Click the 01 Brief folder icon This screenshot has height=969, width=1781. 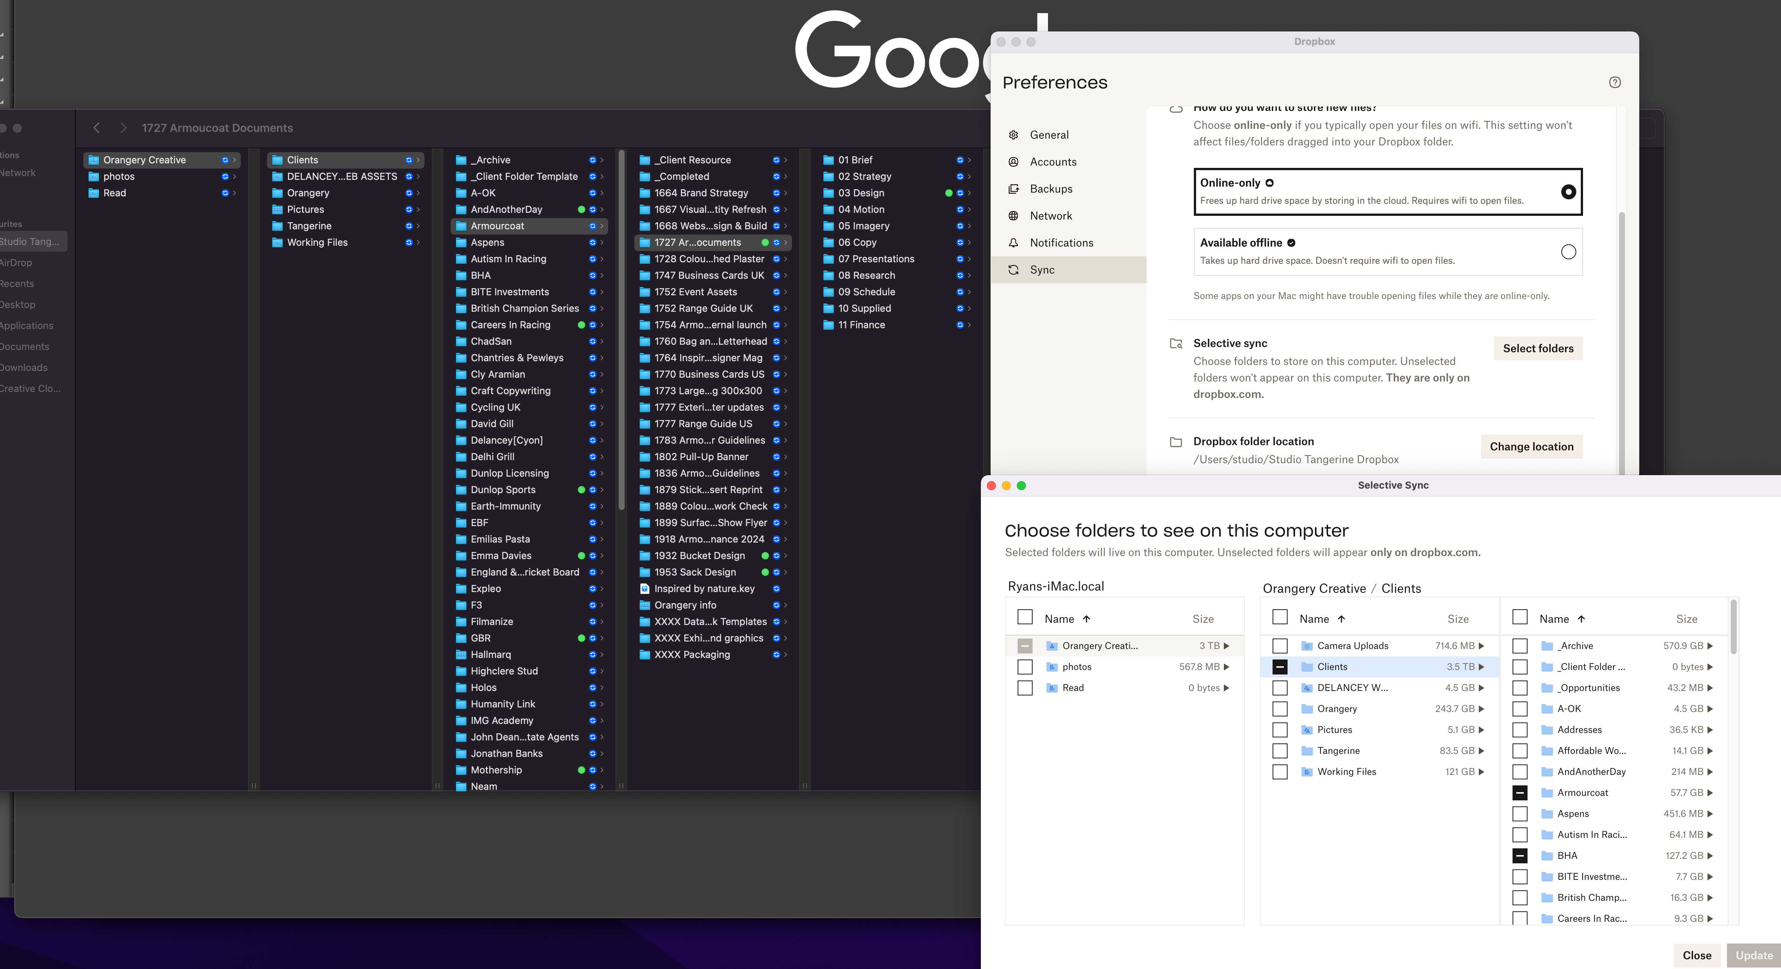click(828, 160)
